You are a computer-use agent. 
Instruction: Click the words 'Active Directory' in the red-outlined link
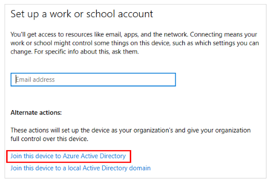103,156
